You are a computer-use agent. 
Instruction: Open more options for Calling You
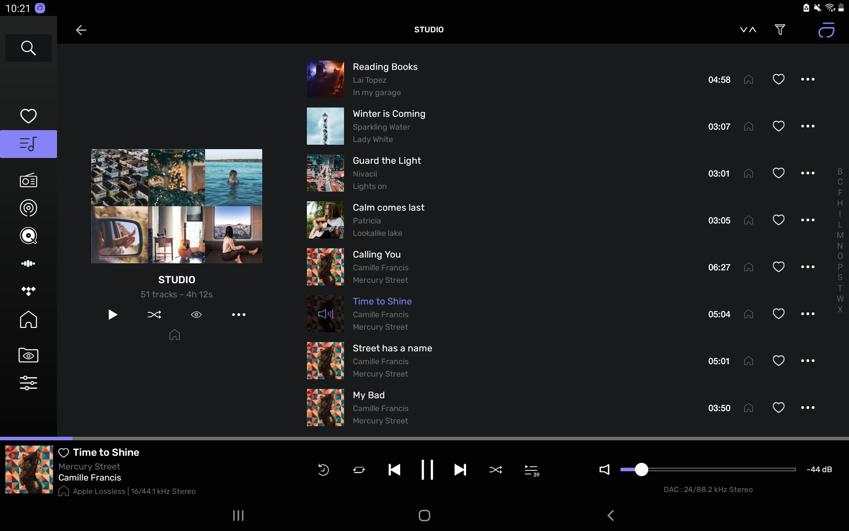pos(808,267)
